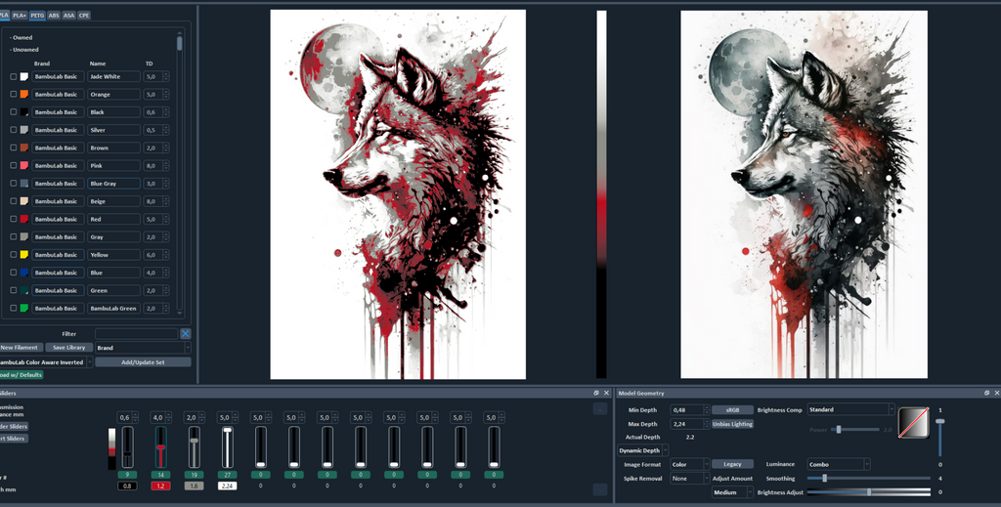Float the Model Geometry panel
The height and width of the screenshot is (507, 1001).
click(x=987, y=393)
